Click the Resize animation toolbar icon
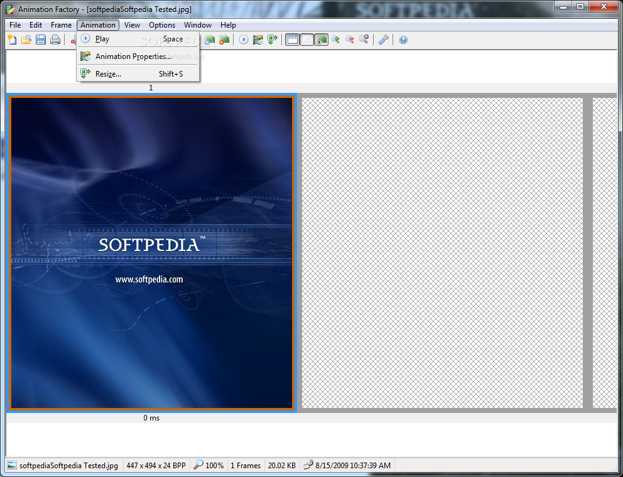Viewport: 623px width, 477px height. click(273, 40)
